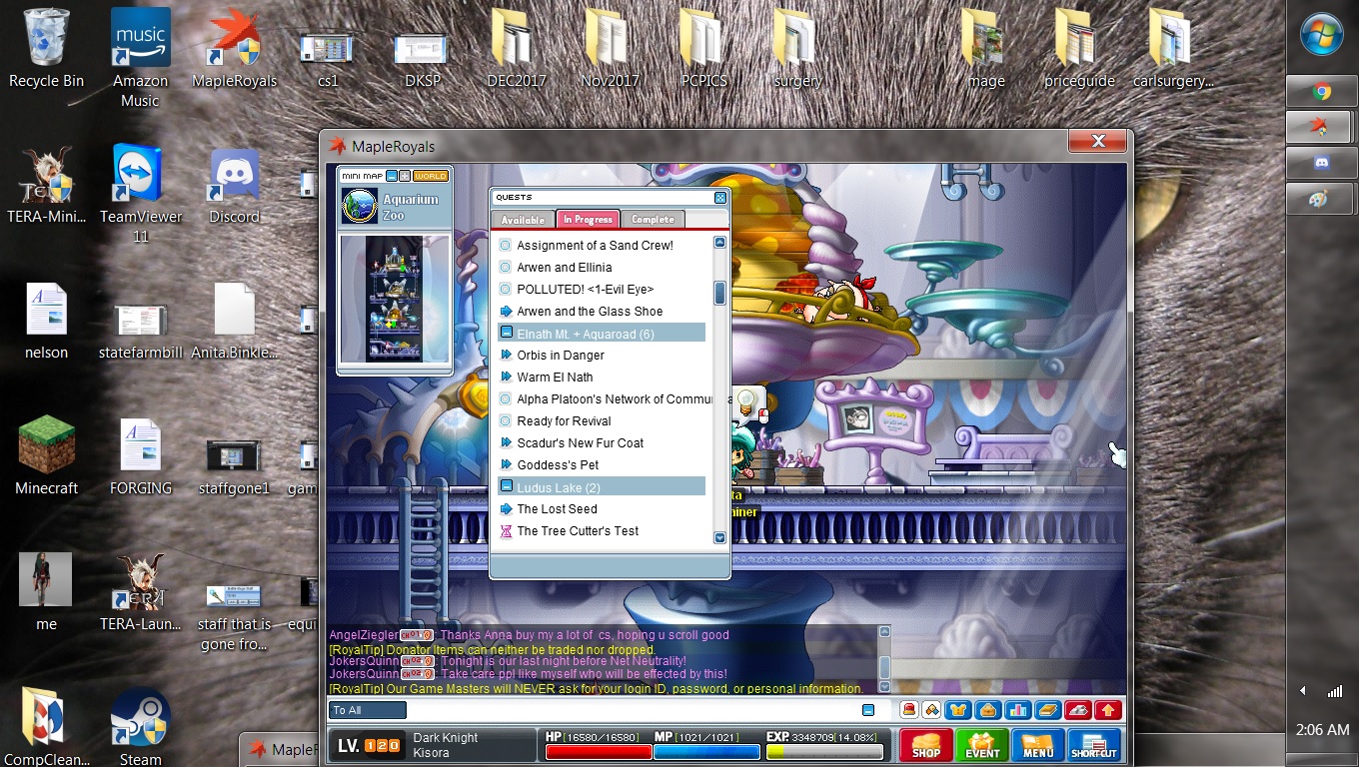Collapse the Ludus Lake quest group

pos(507,486)
